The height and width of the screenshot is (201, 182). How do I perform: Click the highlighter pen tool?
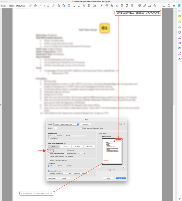(145, 6)
